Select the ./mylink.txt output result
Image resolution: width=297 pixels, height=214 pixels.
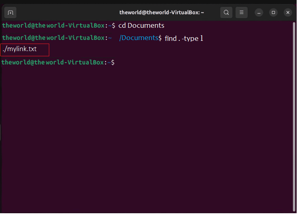click(19, 50)
